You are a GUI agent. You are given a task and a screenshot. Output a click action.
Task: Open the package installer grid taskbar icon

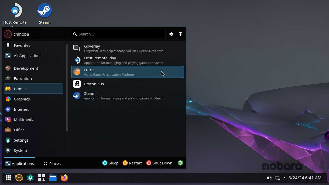[42, 178]
